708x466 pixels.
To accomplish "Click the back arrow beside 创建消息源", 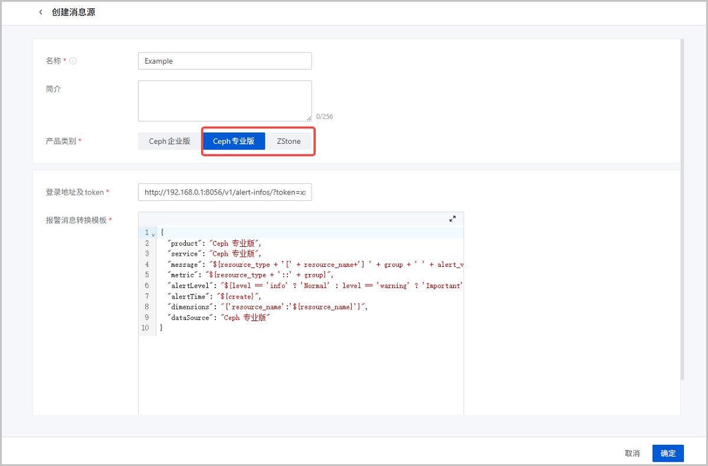I will pos(41,12).
